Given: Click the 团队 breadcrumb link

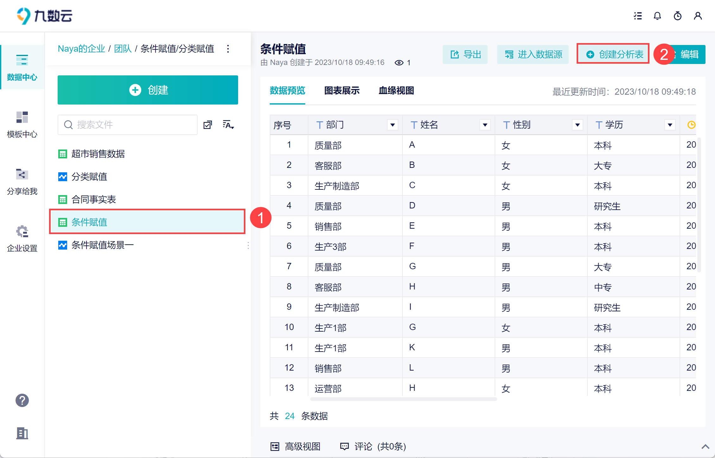Looking at the screenshot, I should [123, 49].
